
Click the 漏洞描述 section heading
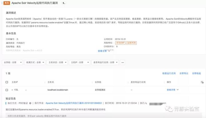click(x=11, y=13)
